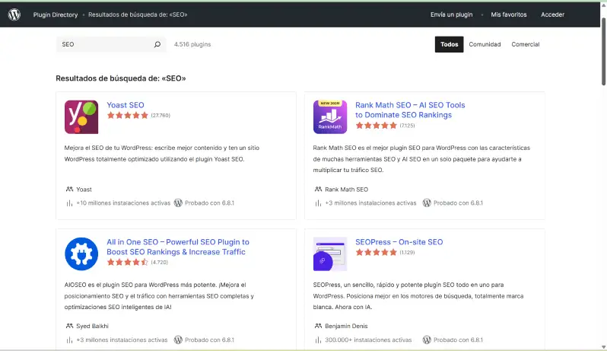The width and height of the screenshot is (607, 351).
Task: Click bar chart icon next to 300.000+
Action: 318,340
